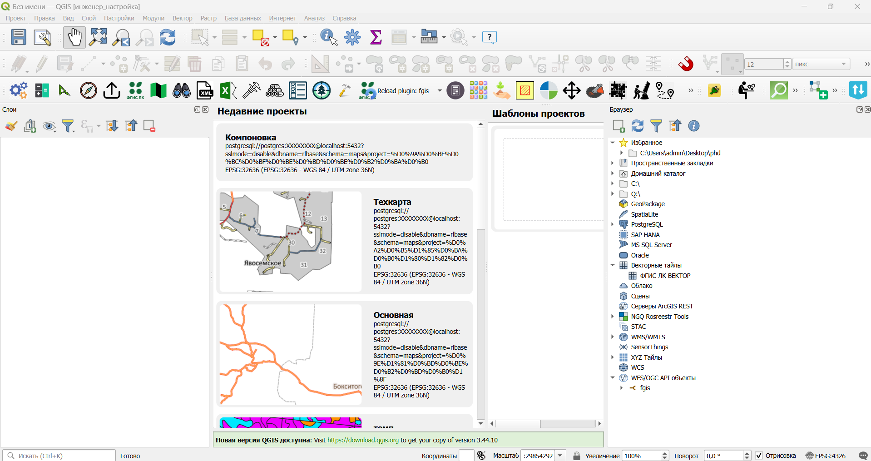Open the Identify Features tool
This screenshot has height=461, width=871.
(x=329, y=37)
